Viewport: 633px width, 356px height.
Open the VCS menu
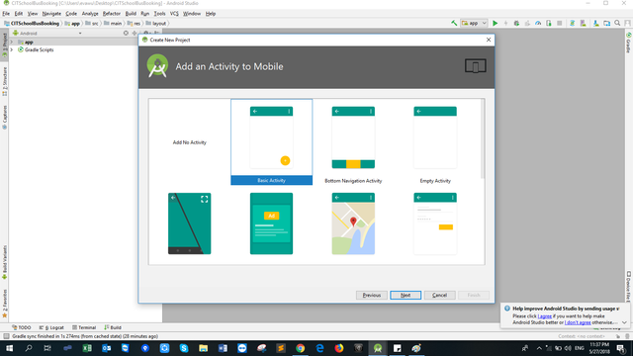coord(174,13)
